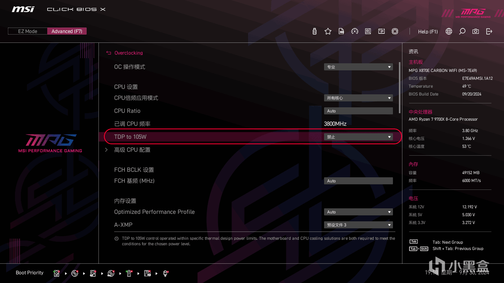The image size is (504, 283).
Task: Open favorites with the star icon
Action: click(328, 31)
